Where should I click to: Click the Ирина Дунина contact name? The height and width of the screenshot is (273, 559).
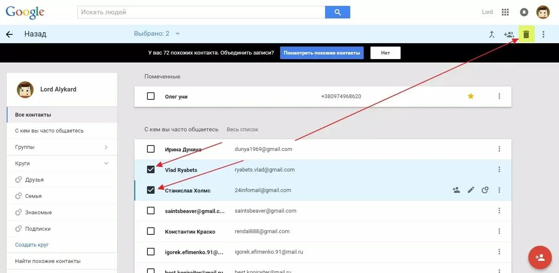click(x=183, y=149)
